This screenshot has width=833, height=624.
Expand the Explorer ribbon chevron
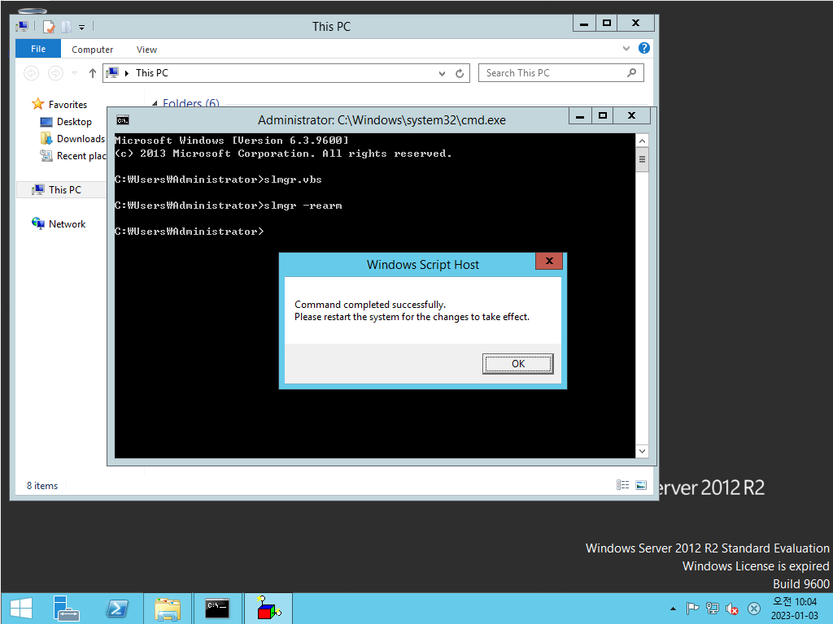626,48
